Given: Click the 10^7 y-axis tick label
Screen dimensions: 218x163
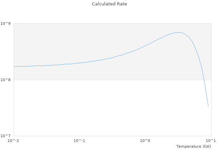Looking at the screenshot, I should click(5, 136).
